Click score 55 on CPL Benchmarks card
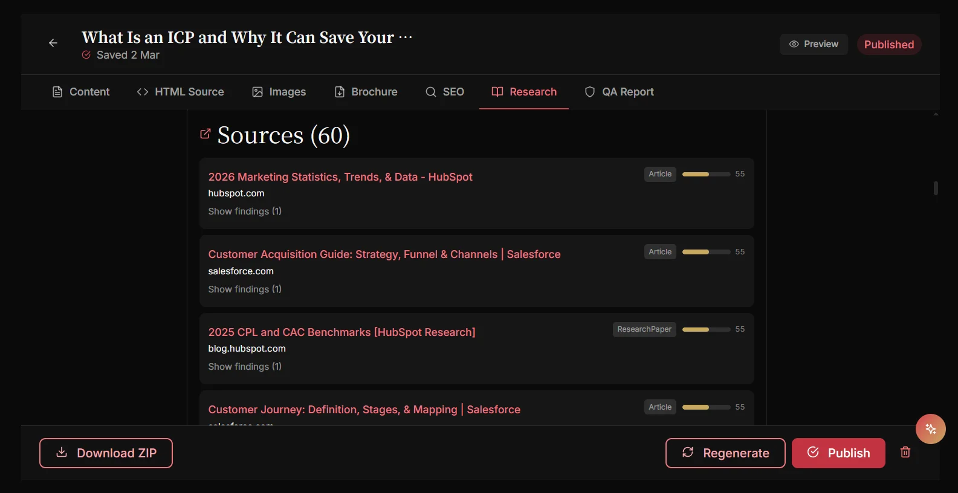 pos(740,329)
